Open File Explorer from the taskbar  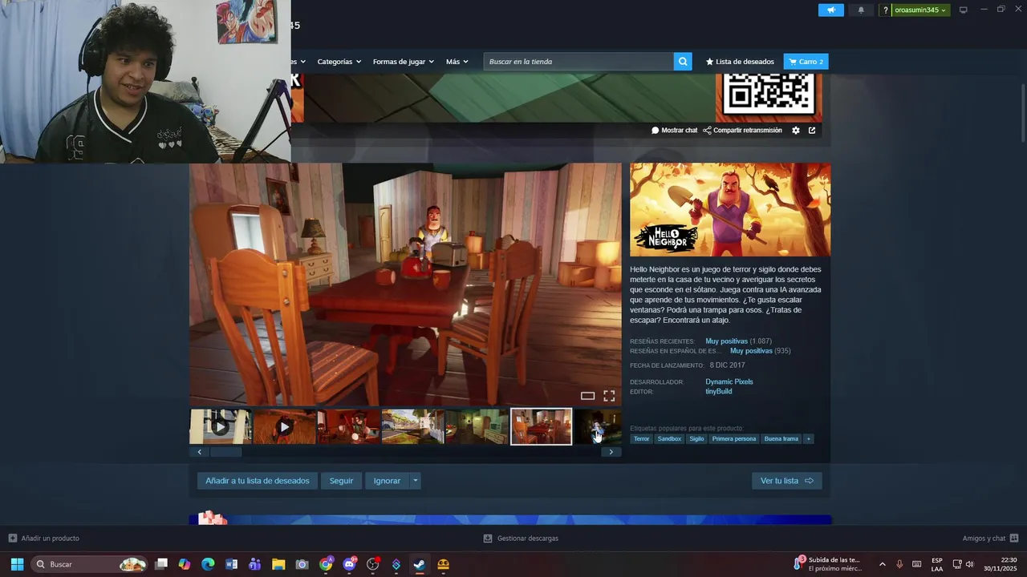278,564
